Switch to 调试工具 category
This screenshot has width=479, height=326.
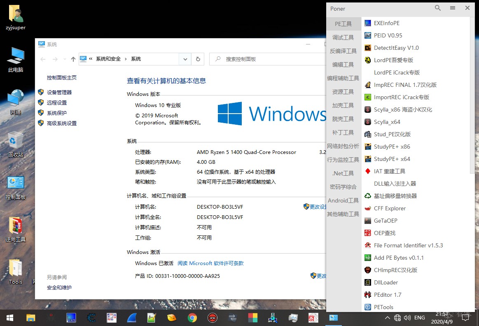tap(343, 37)
